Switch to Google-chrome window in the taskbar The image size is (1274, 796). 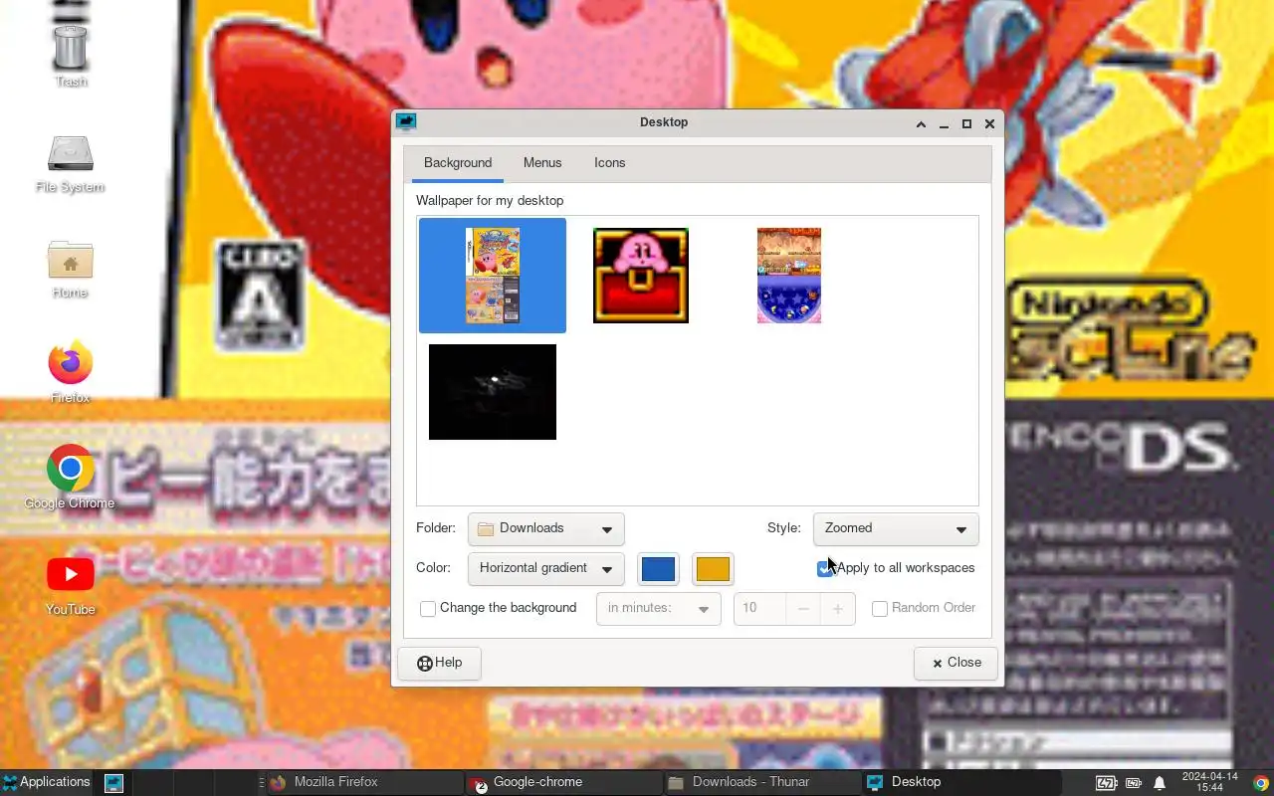[562, 782]
